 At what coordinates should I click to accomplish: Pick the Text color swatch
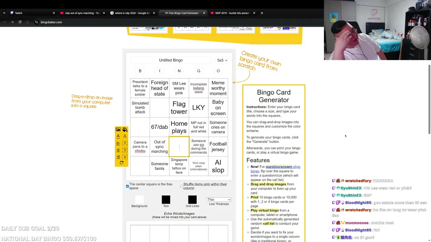(x=166, y=200)
